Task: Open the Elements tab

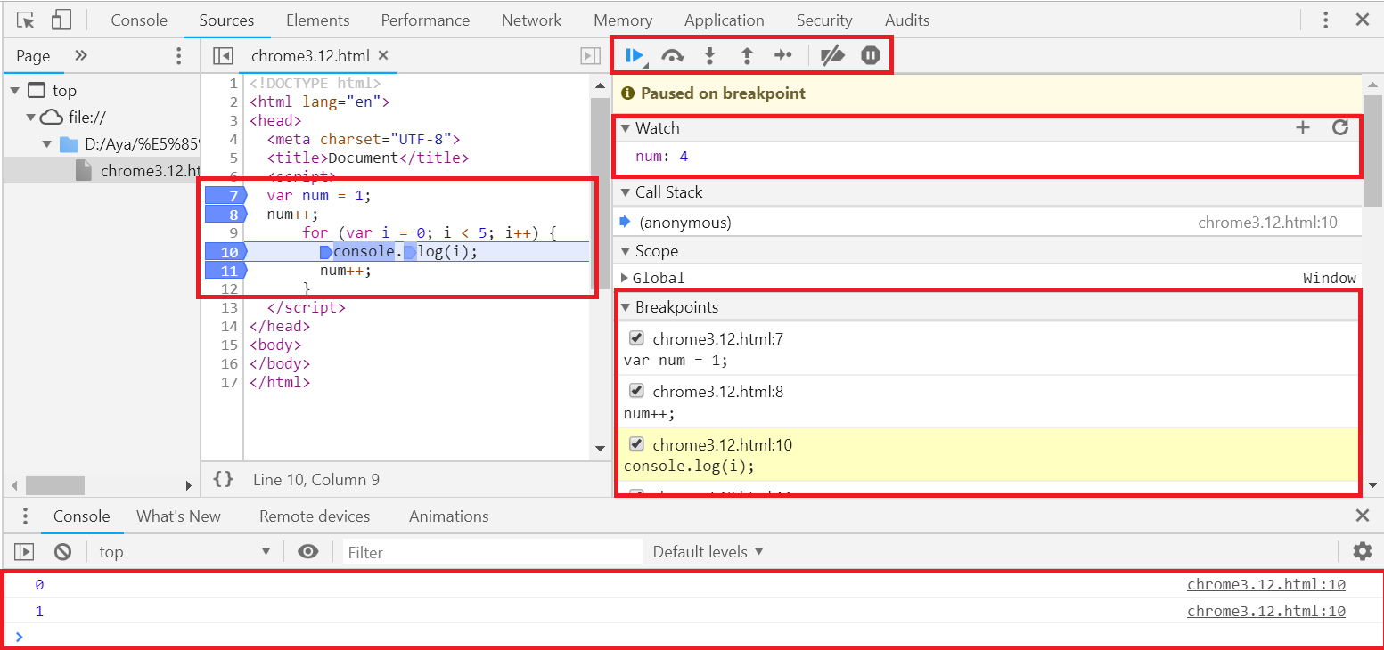Action: tap(317, 20)
